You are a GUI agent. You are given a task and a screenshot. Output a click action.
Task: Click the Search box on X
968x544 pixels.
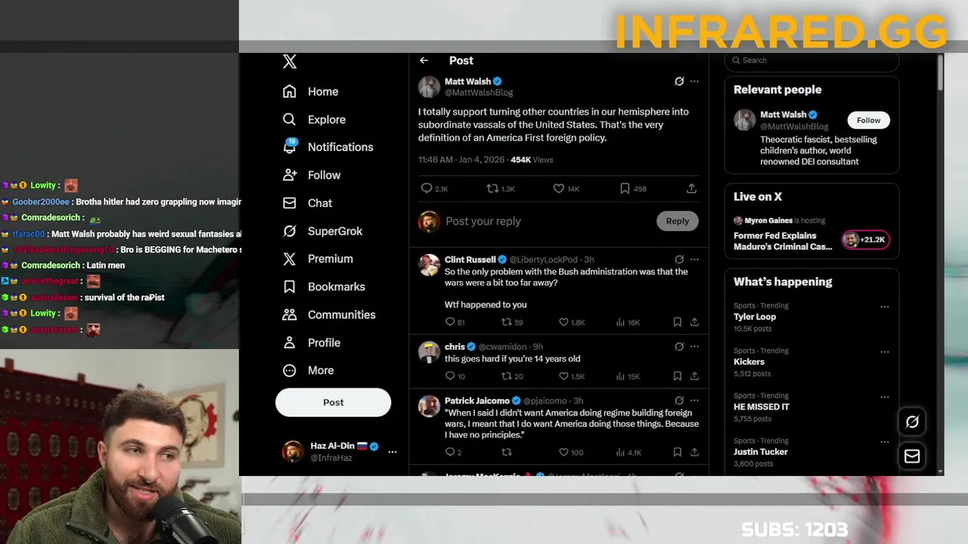click(811, 60)
